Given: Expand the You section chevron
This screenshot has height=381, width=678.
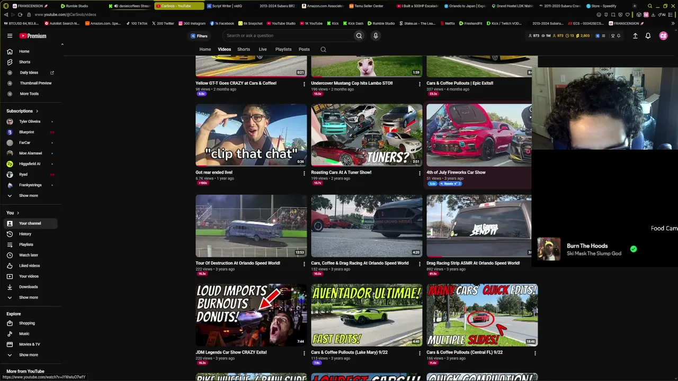Looking at the screenshot, I should [x=18, y=213].
